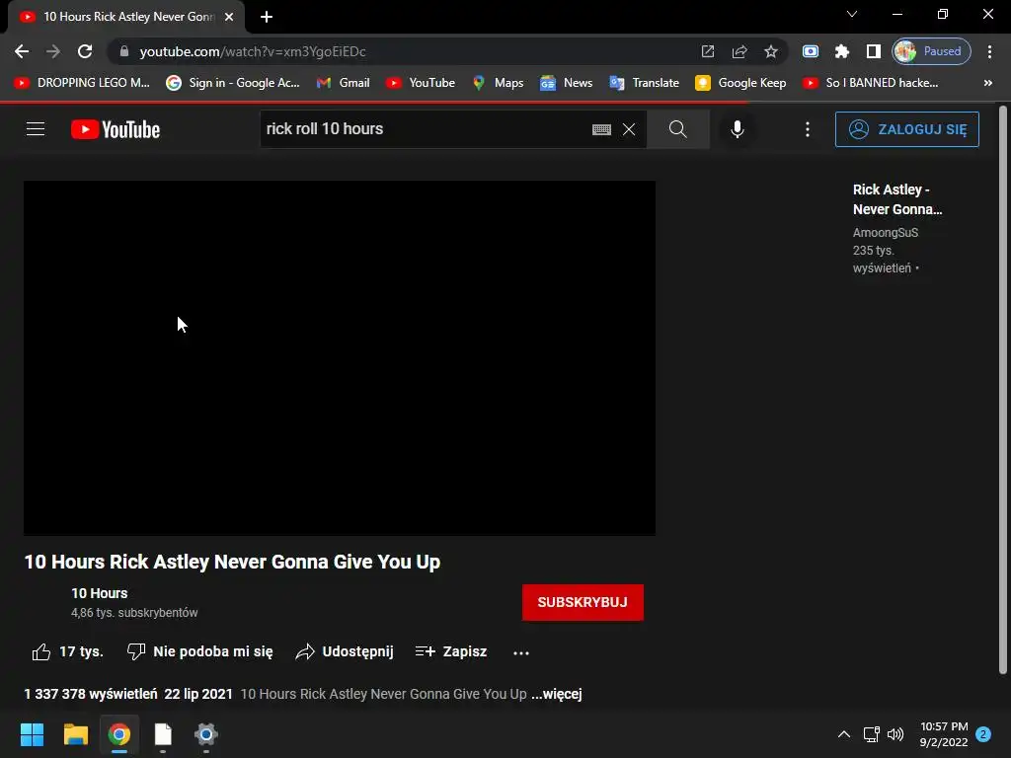The image size is (1011, 758).
Task: Click Chrome icon in taskbar
Action: [118, 734]
